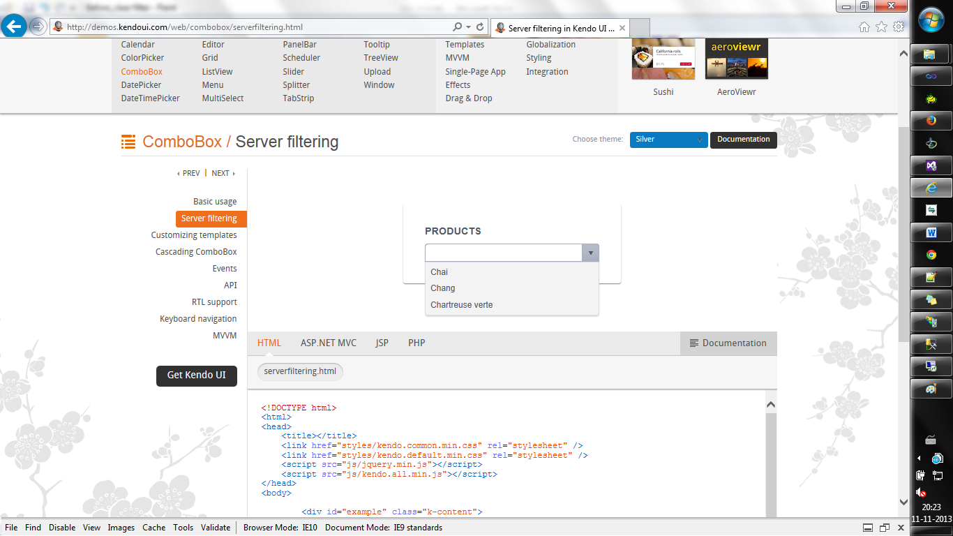This screenshot has width=953, height=536.
Task: Click the muted volume tray icon
Action: 920,492
